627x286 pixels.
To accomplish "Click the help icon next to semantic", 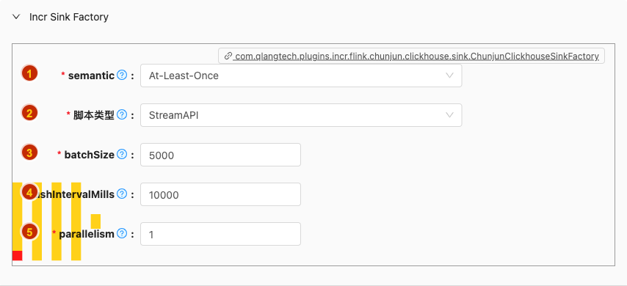I will click(122, 75).
